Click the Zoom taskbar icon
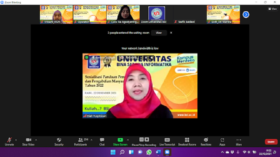Viewport: 280px width, 157px height. (x=167, y=152)
